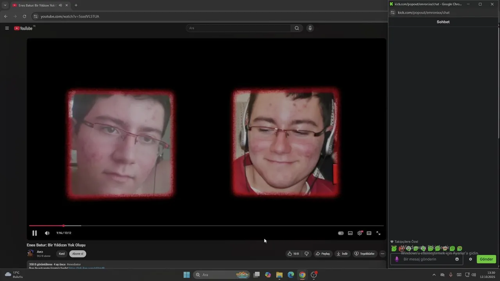
Task: Mute tab via speaker icon on tab
Action: tap(61, 5)
